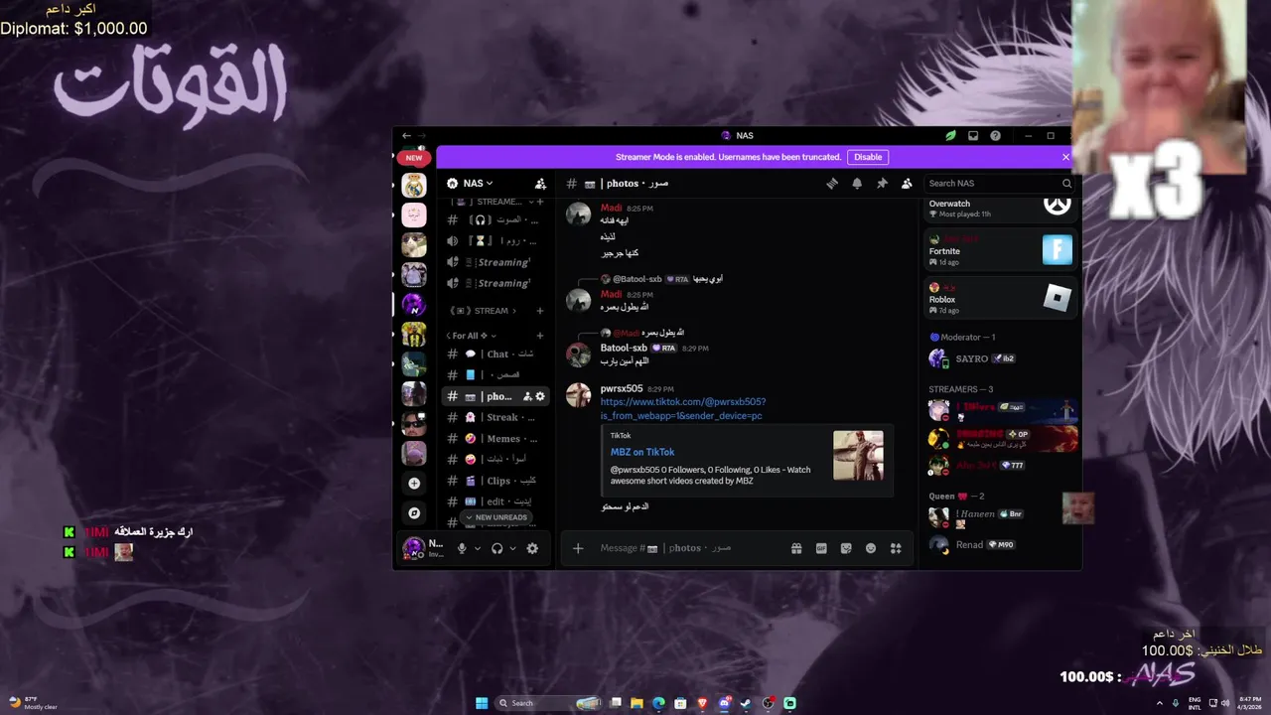
Task: Open notification settings bell icon
Action: pyautogui.click(x=857, y=183)
